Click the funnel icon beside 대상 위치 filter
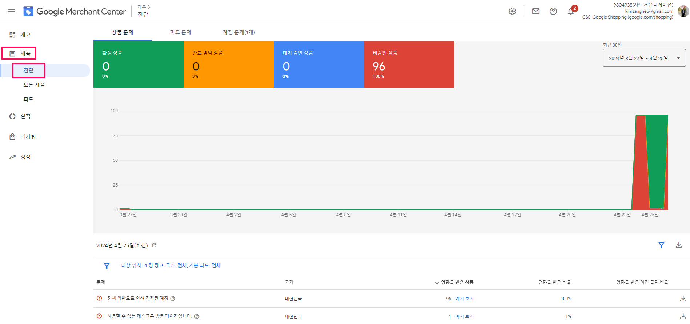 (107, 266)
